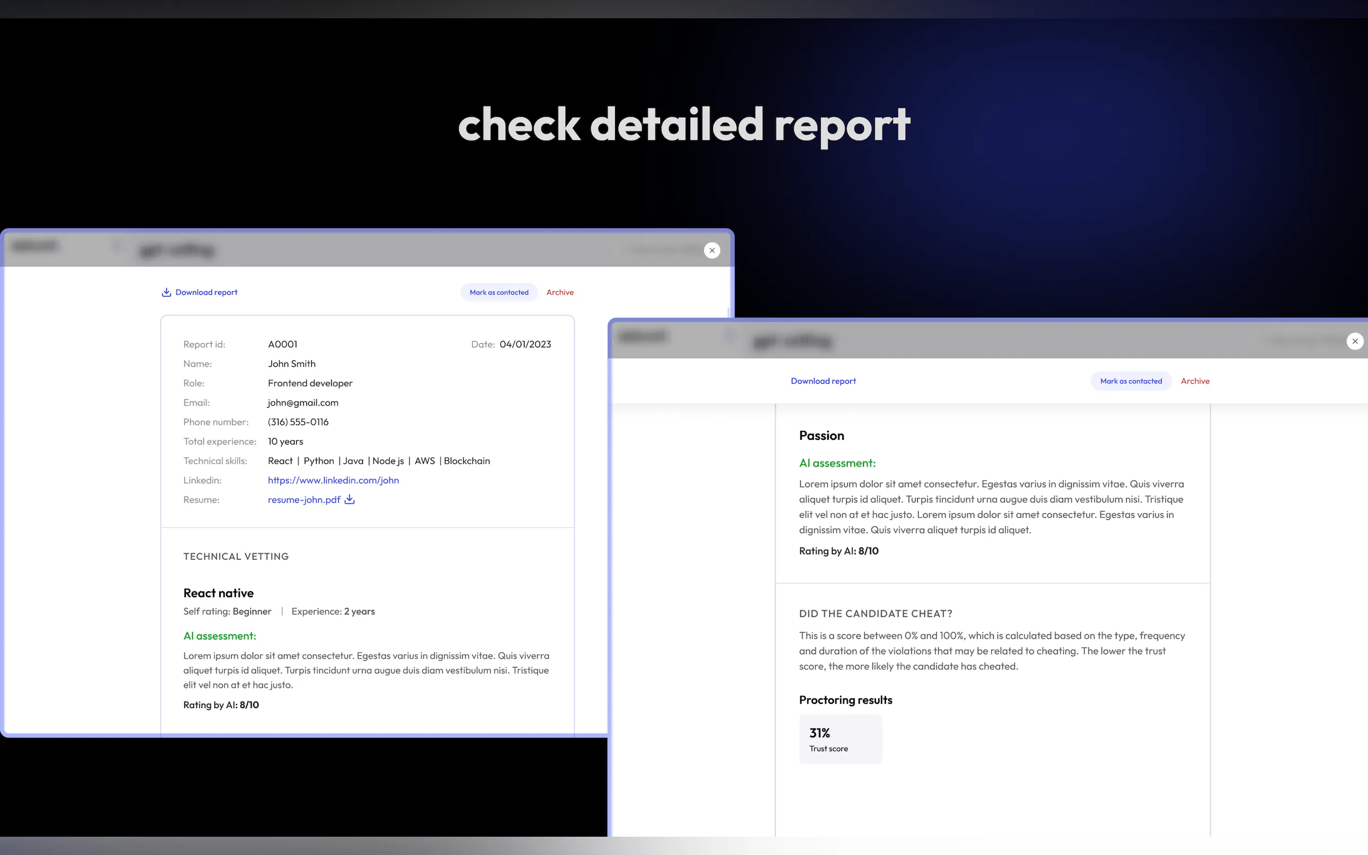This screenshot has width=1368, height=855.
Task: Click the Passion section heading
Action: [821, 436]
